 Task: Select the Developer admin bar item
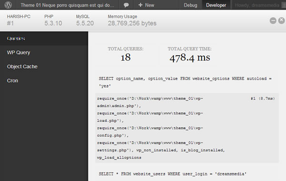216,5
